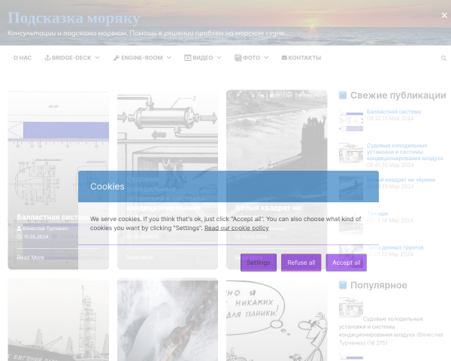Viewport: 451px width, 361px height.
Task: Expand the BRIDGE-DECK menu chevron
Action: click(x=98, y=58)
